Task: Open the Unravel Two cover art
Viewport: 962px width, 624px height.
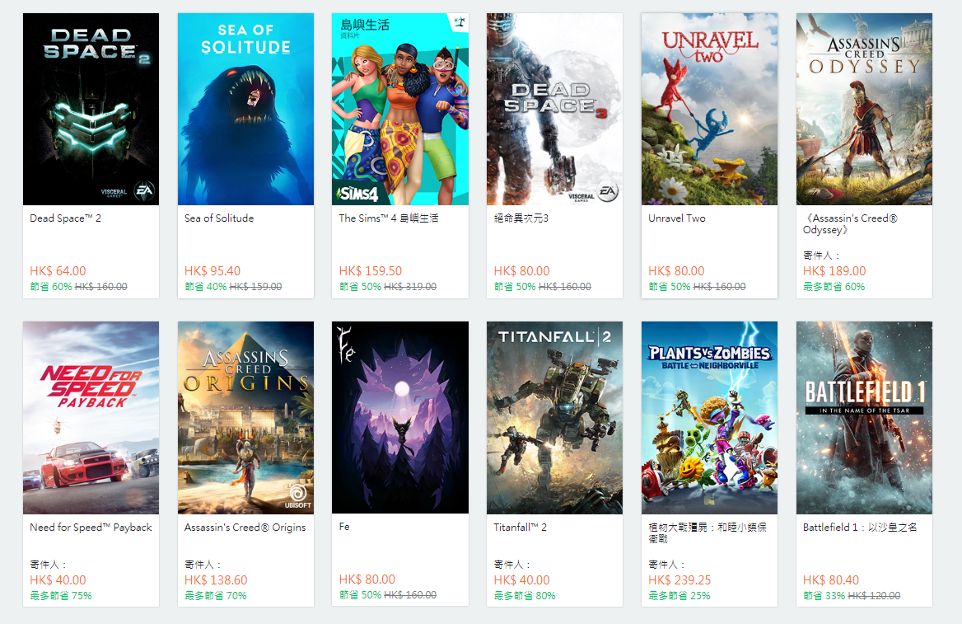Action: [x=709, y=110]
